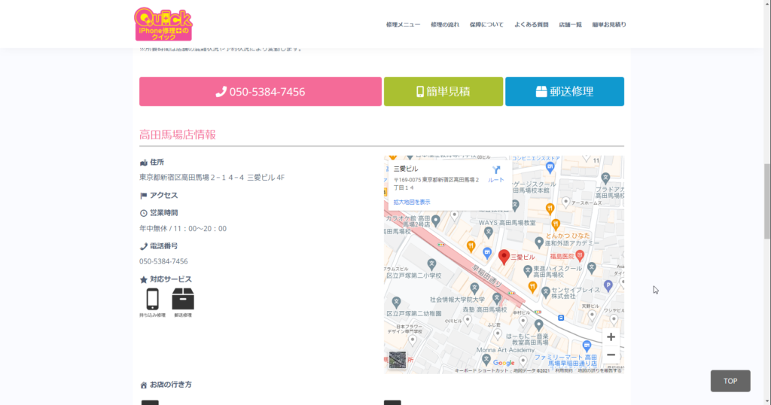Click the 持ち込み修理 phone icon

coord(152,300)
